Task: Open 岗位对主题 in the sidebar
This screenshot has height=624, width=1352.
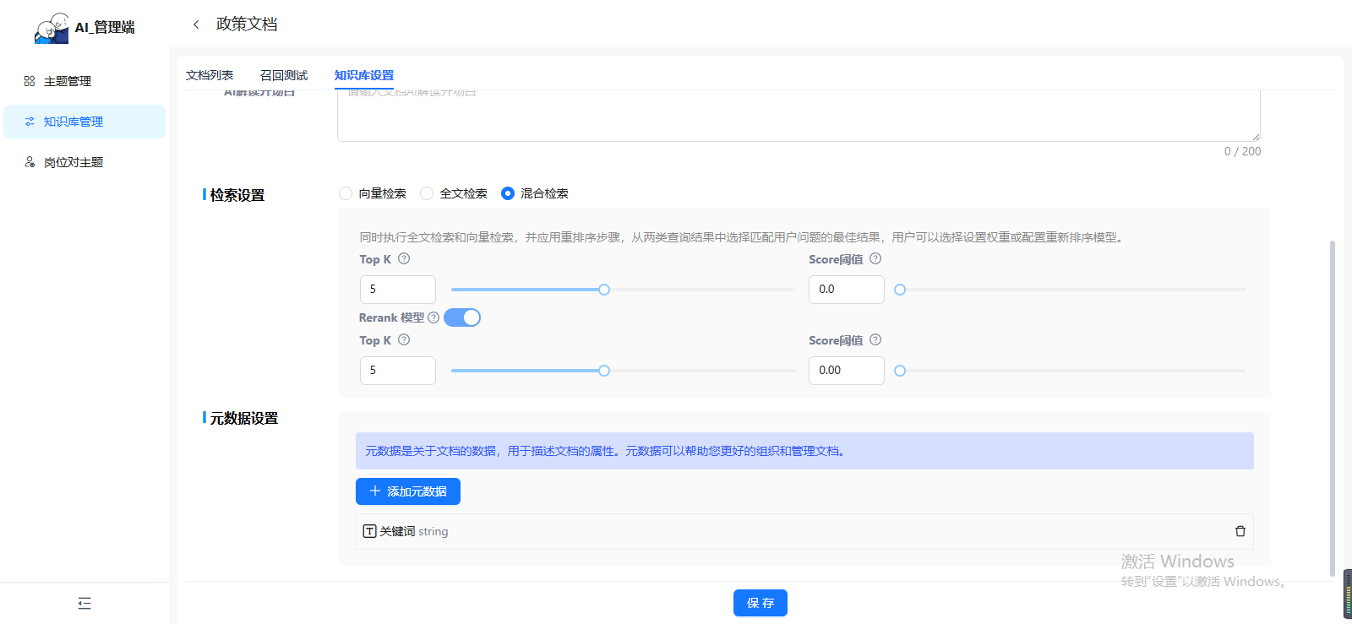Action: click(x=74, y=162)
